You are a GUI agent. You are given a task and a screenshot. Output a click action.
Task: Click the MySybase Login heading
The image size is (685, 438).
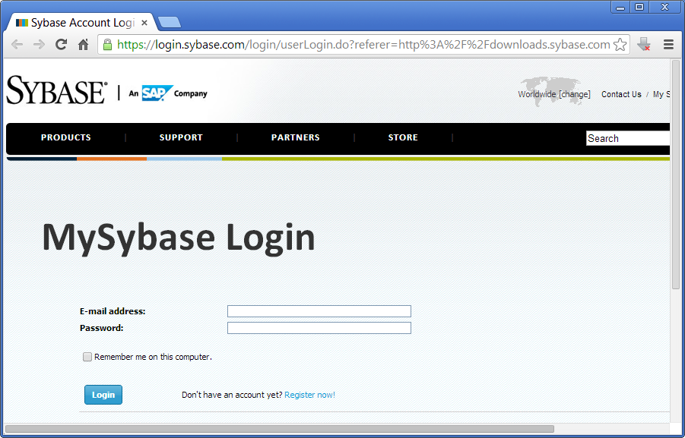178,238
